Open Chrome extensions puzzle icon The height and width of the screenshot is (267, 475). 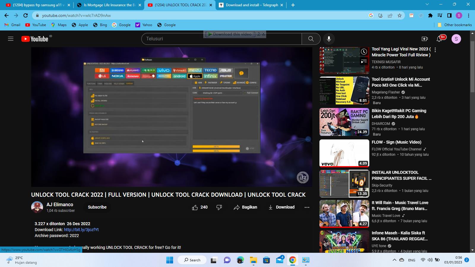[x=430, y=15]
